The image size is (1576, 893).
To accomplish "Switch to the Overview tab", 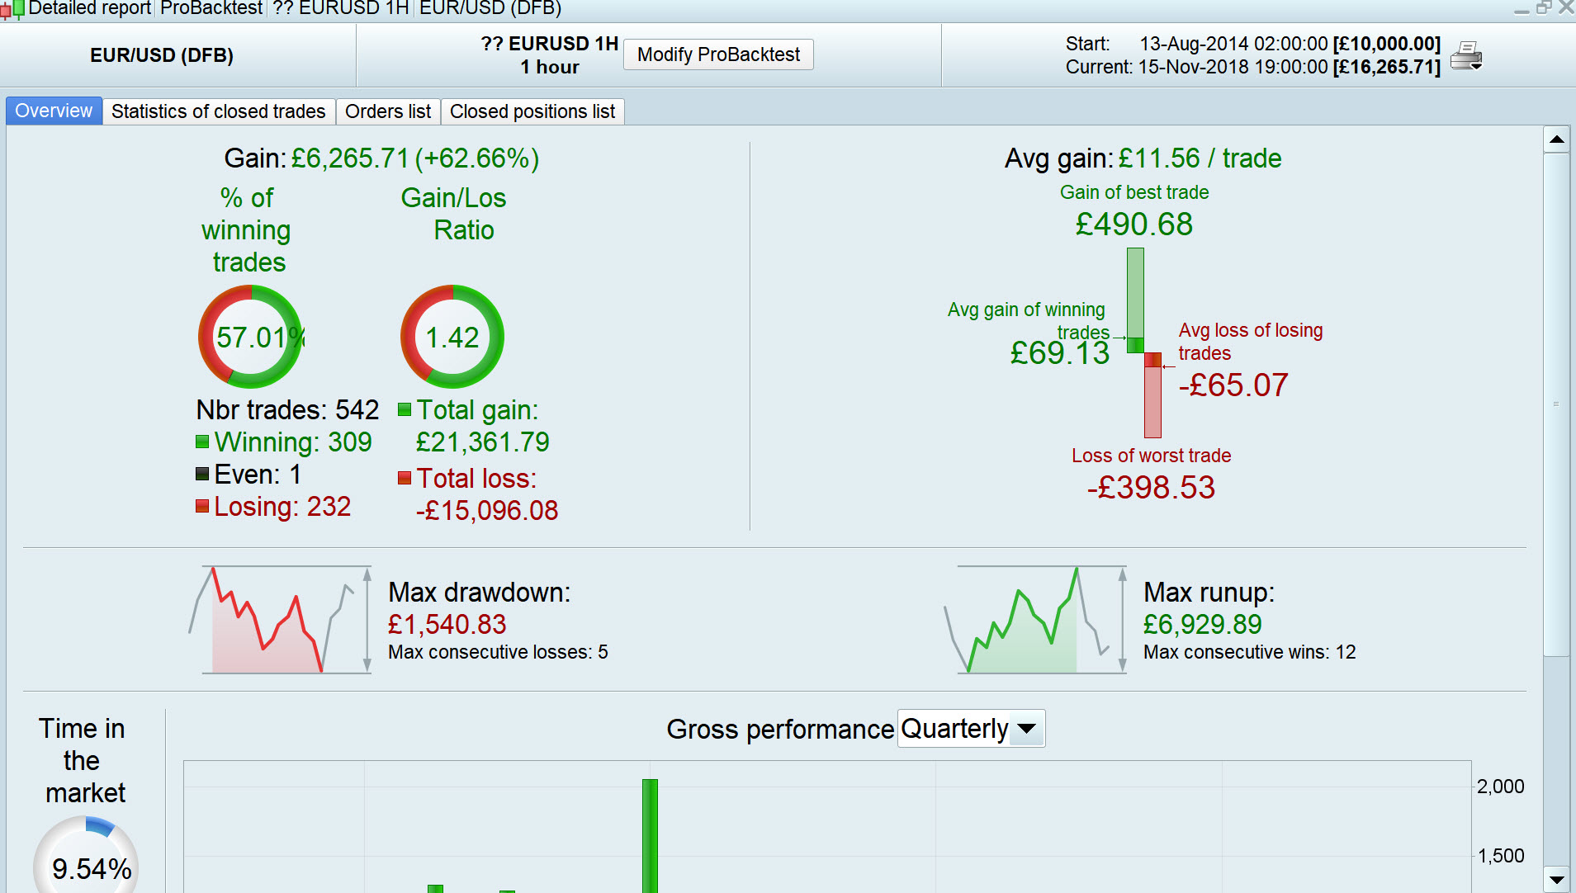I will click(54, 111).
